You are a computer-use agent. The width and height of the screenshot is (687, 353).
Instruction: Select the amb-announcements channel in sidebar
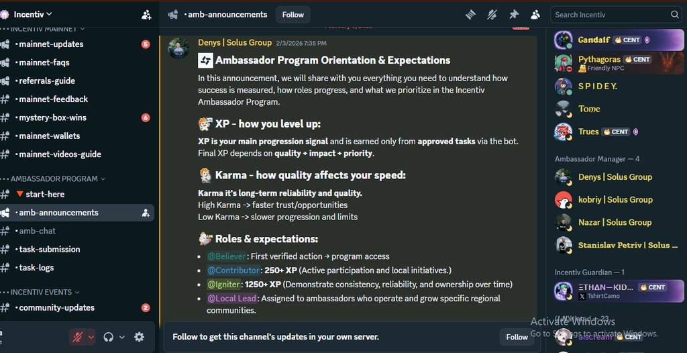click(x=76, y=213)
